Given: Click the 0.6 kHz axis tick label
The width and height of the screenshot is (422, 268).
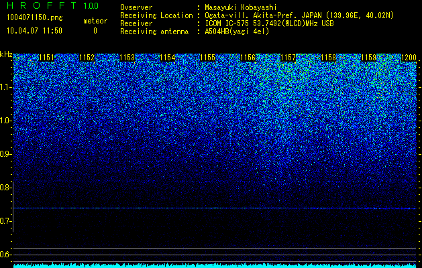Looking at the screenshot, I should [x=5, y=255].
